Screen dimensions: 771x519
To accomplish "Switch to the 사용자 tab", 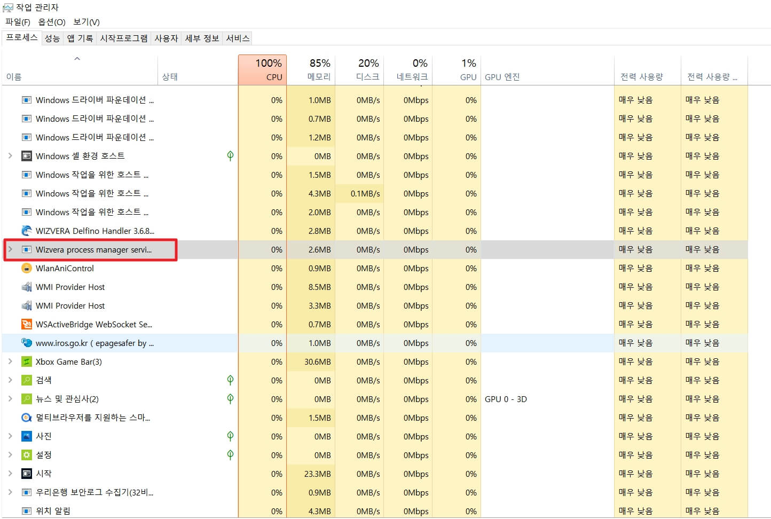I will [166, 38].
